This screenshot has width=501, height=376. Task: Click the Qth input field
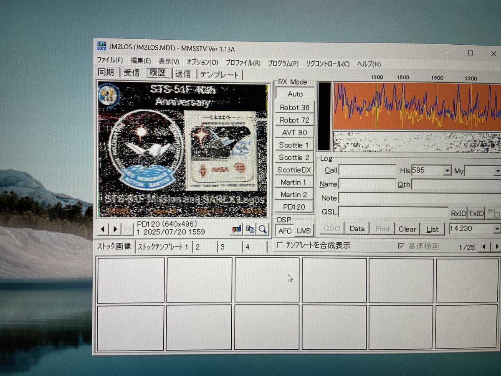pyautogui.click(x=456, y=185)
